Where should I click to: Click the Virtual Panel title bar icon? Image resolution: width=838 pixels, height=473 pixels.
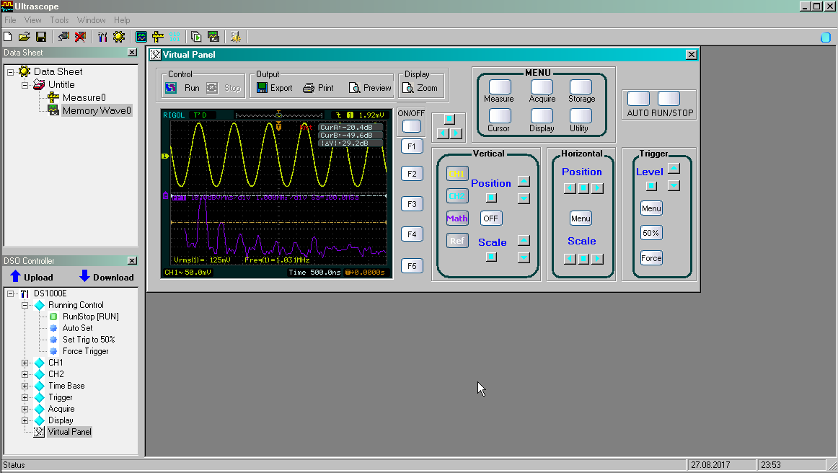(156, 55)
